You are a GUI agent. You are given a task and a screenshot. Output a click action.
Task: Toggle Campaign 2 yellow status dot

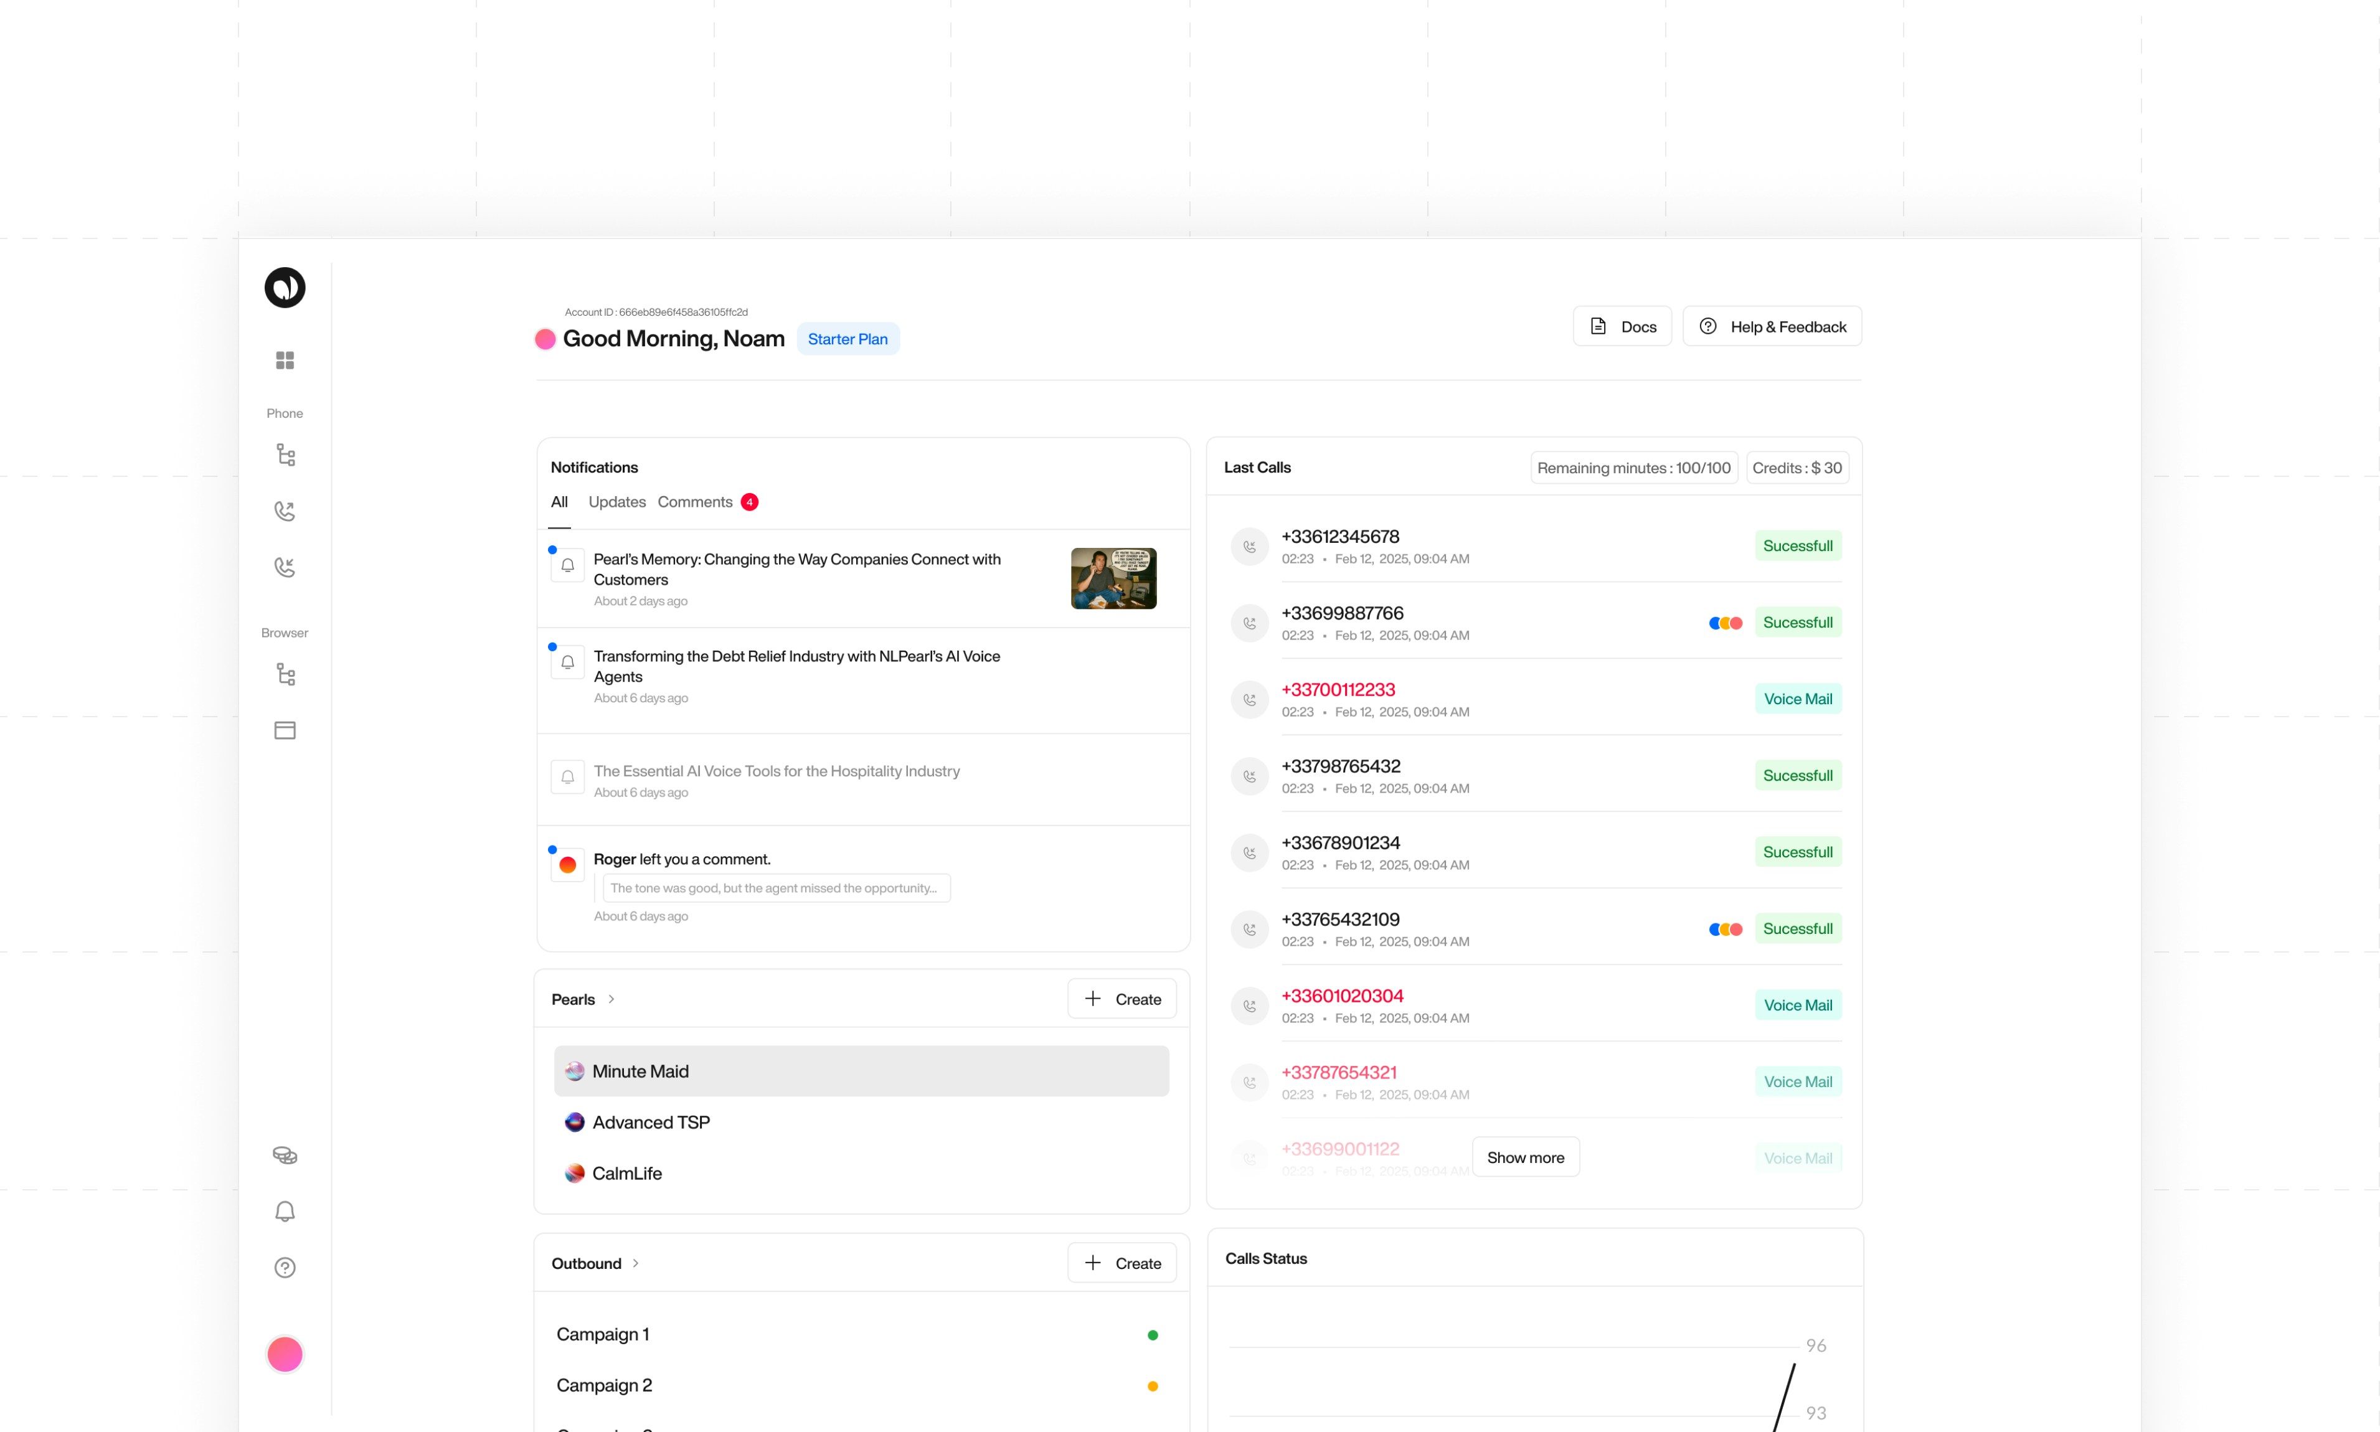tap(1153, 1386)
